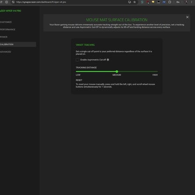195x195 pixels.
Task: Open the extensions puzzle menu icon
Action: [x=170, y=2]
